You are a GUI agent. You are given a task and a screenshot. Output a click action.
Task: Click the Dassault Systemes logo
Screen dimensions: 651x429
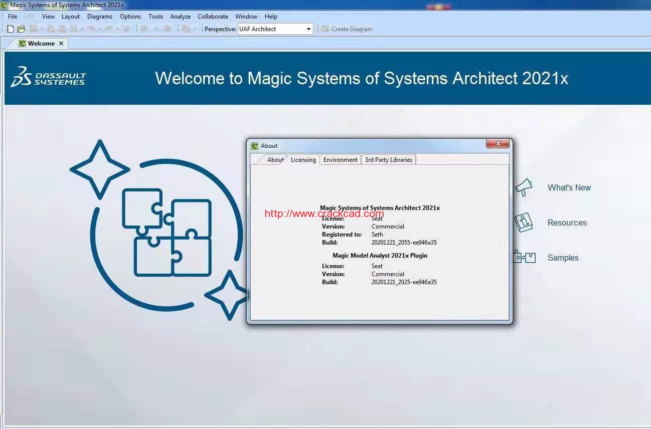point(48,77)
